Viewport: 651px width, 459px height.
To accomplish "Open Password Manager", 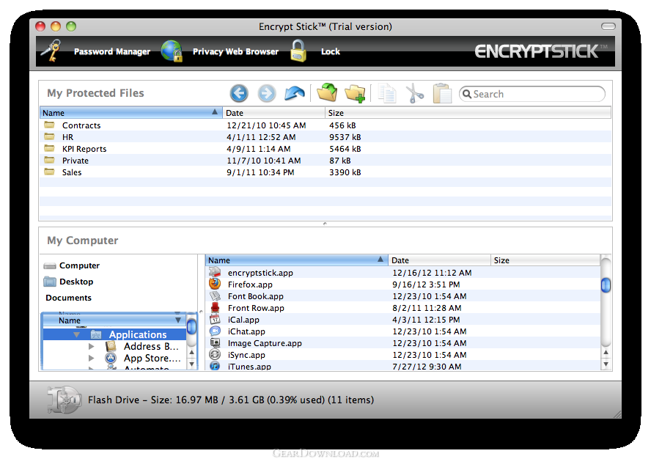I will [x=112, y=51].
